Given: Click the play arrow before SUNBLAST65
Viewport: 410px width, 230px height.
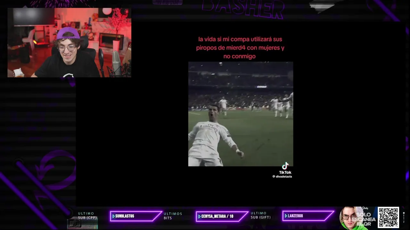Looking at the screenshot, I should pos(113,216).
